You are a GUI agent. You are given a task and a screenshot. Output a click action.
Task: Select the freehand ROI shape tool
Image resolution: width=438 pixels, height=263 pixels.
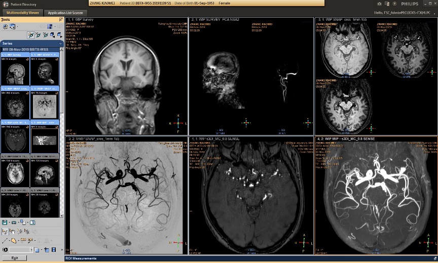click(14, 240)
